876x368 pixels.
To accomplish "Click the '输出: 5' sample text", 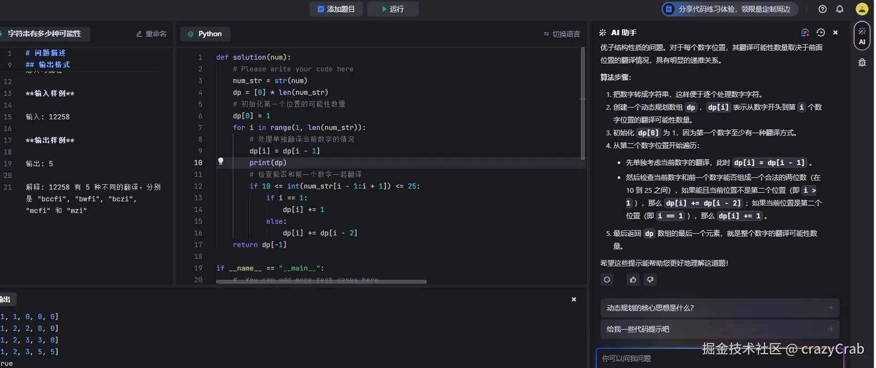I will [x=40, y=163].
